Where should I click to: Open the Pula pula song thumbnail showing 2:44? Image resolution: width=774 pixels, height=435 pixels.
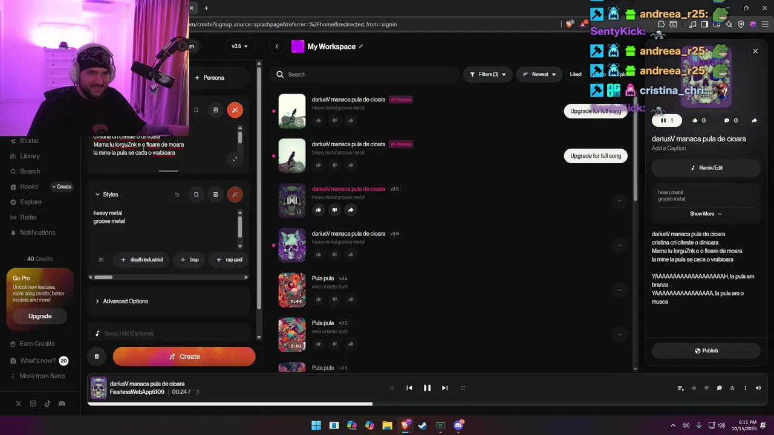point(292,290)
